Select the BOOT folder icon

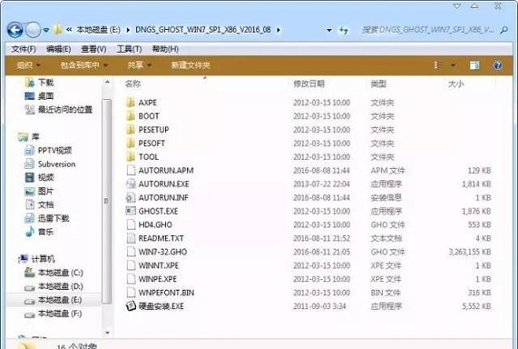(x=131, y=116)
